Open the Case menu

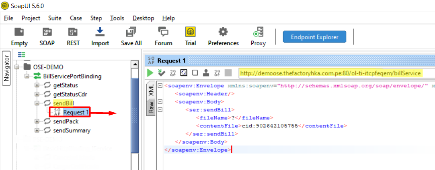(x=76, y=18)
